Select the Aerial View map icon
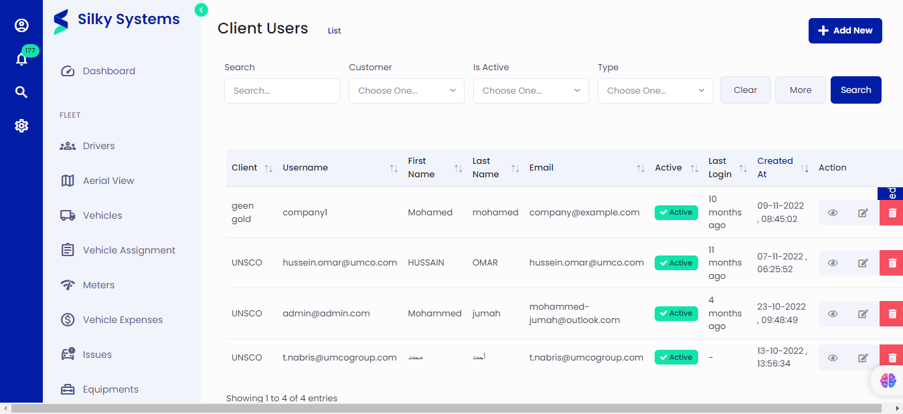 pos(67,180)
